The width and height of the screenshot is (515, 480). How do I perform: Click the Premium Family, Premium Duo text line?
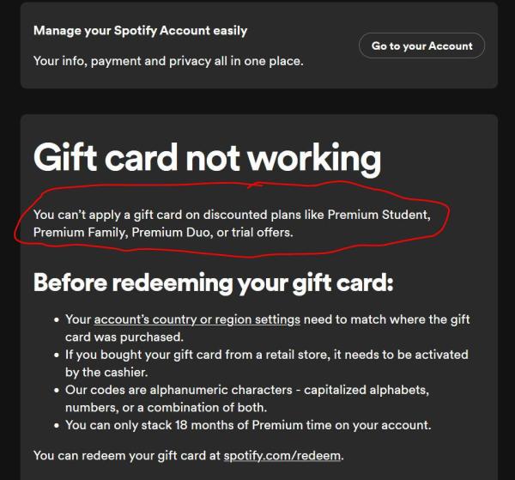point(163,233)
